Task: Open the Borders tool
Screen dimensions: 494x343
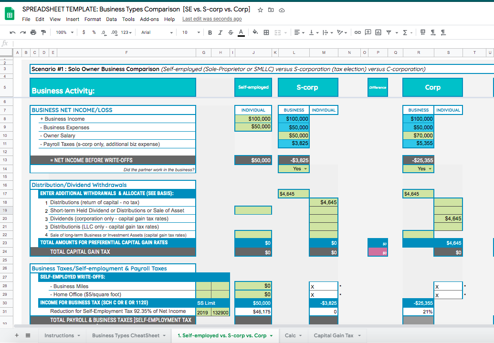Action: click(266, 32)
